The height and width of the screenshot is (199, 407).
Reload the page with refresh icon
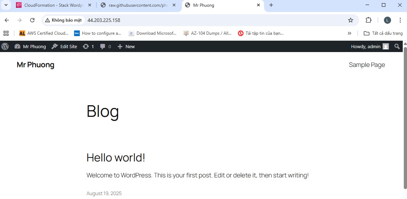click(32, 20)
